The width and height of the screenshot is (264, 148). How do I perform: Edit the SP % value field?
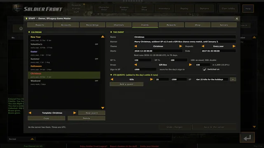click(x=142, y=60)
